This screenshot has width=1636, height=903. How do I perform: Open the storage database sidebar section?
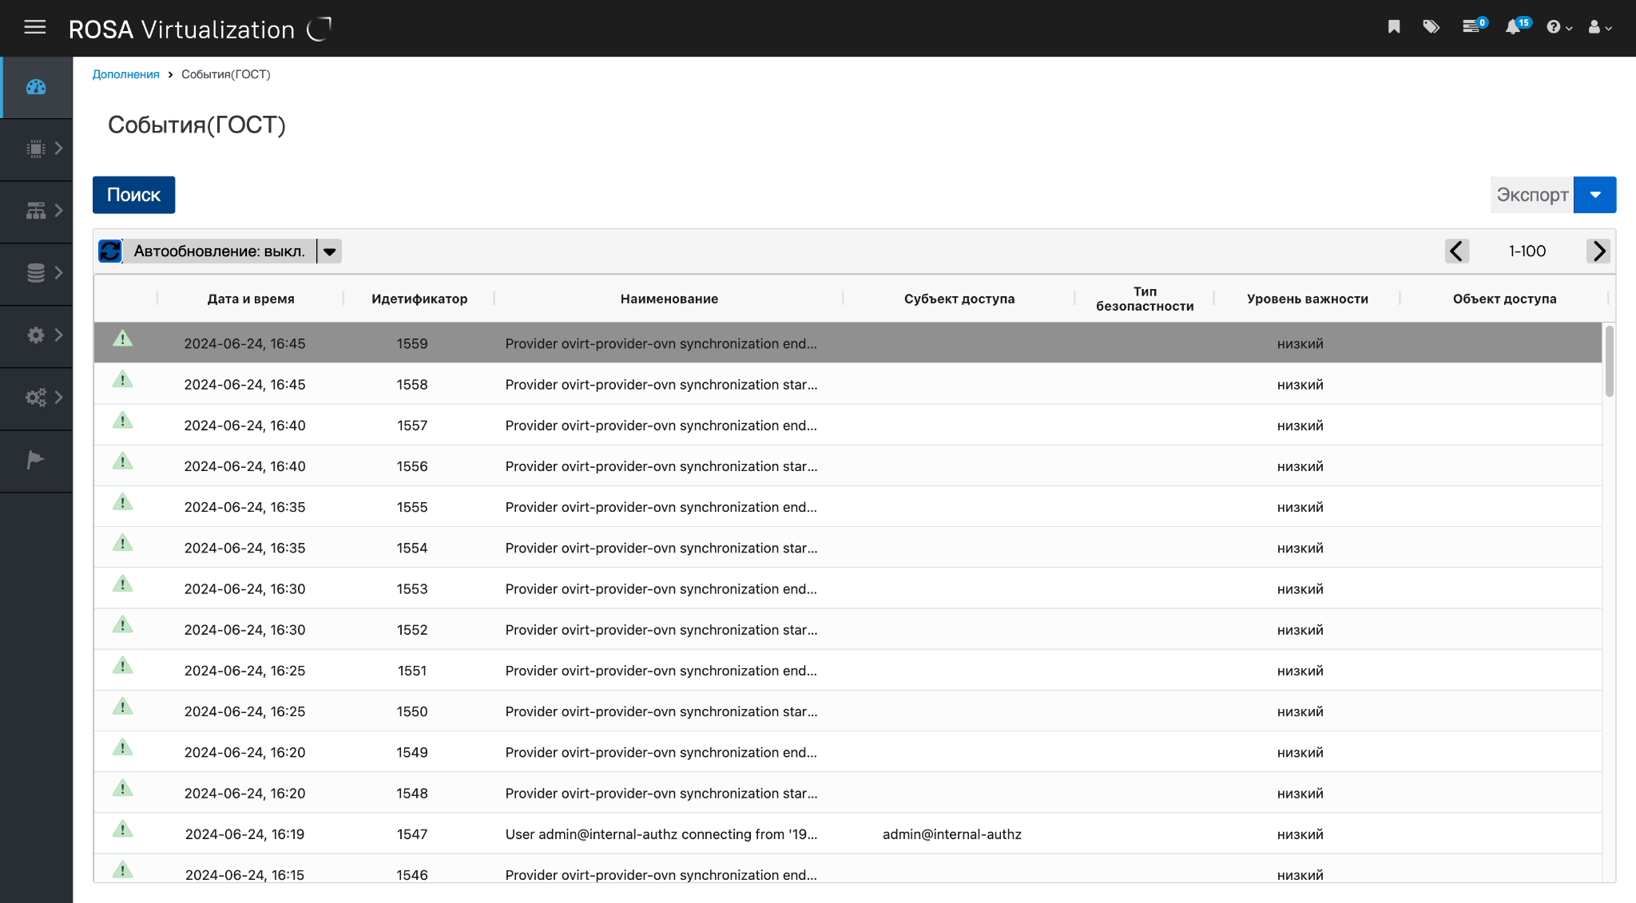(x=36, y=273)
